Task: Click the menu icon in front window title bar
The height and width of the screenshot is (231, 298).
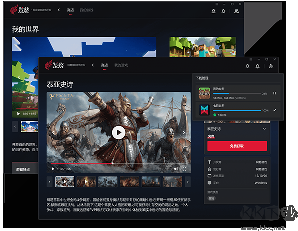Action: click(251, 59)
